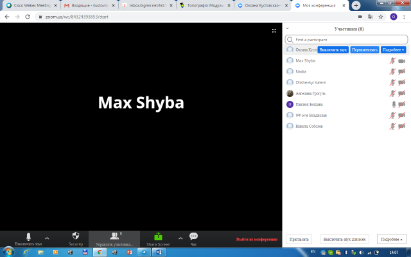The image size is (411, 257).
Task: Open the Windows Start menu
Action: (x=8, y=253)
